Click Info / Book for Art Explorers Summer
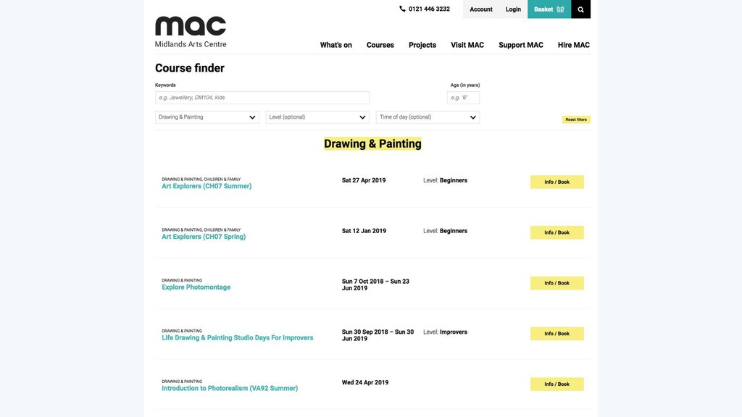Image resolution: width=742 pixels, height=417 pixels. click(x=557, y=182)
